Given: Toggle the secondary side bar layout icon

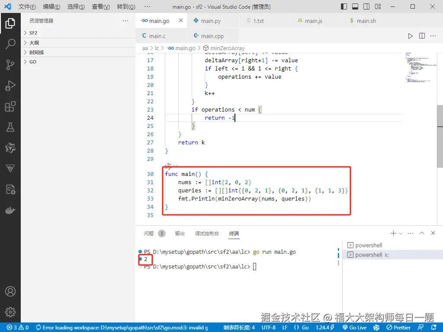Looking at the screenshot, I should 366,6.
